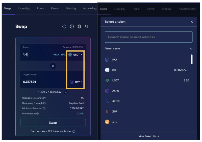This screenshot has height=142, width=202.
Task: Open AcceleRaytor tab in right window
Action: pos(187,9)
